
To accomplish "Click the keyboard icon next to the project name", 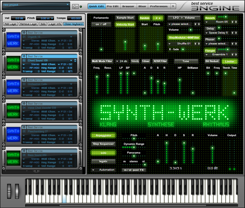I will (76, 6).
